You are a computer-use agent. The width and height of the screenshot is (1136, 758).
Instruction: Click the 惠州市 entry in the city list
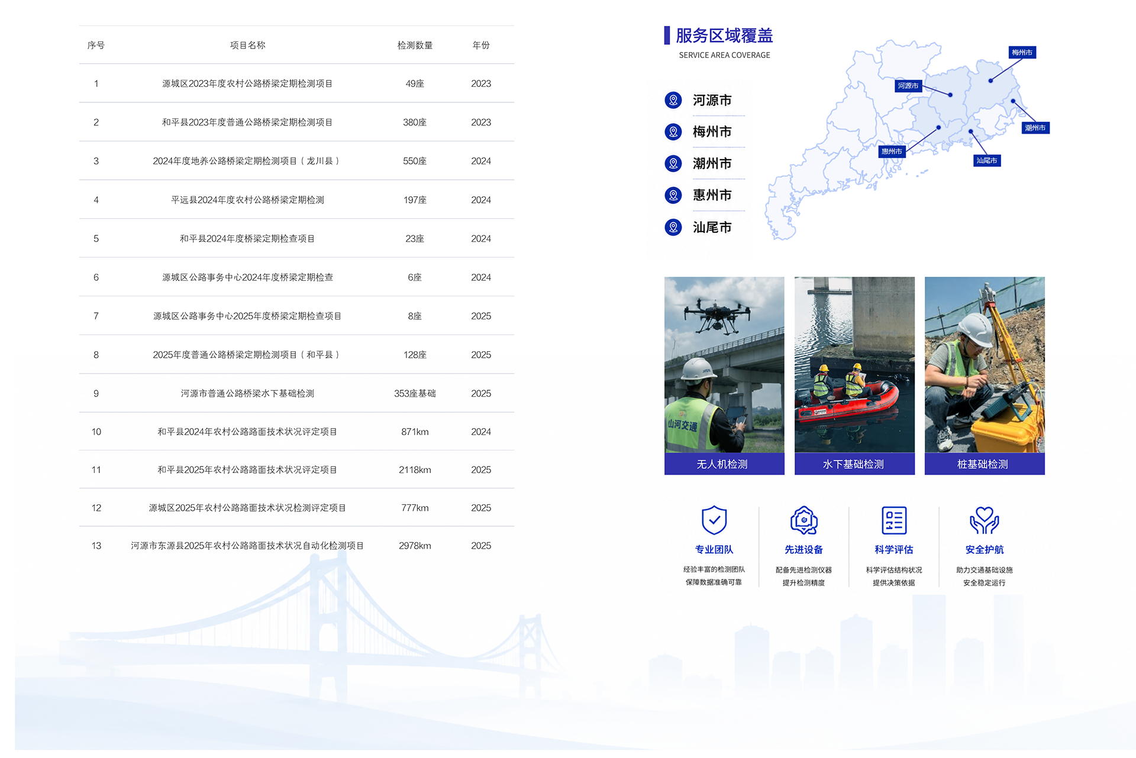point(712,195)
